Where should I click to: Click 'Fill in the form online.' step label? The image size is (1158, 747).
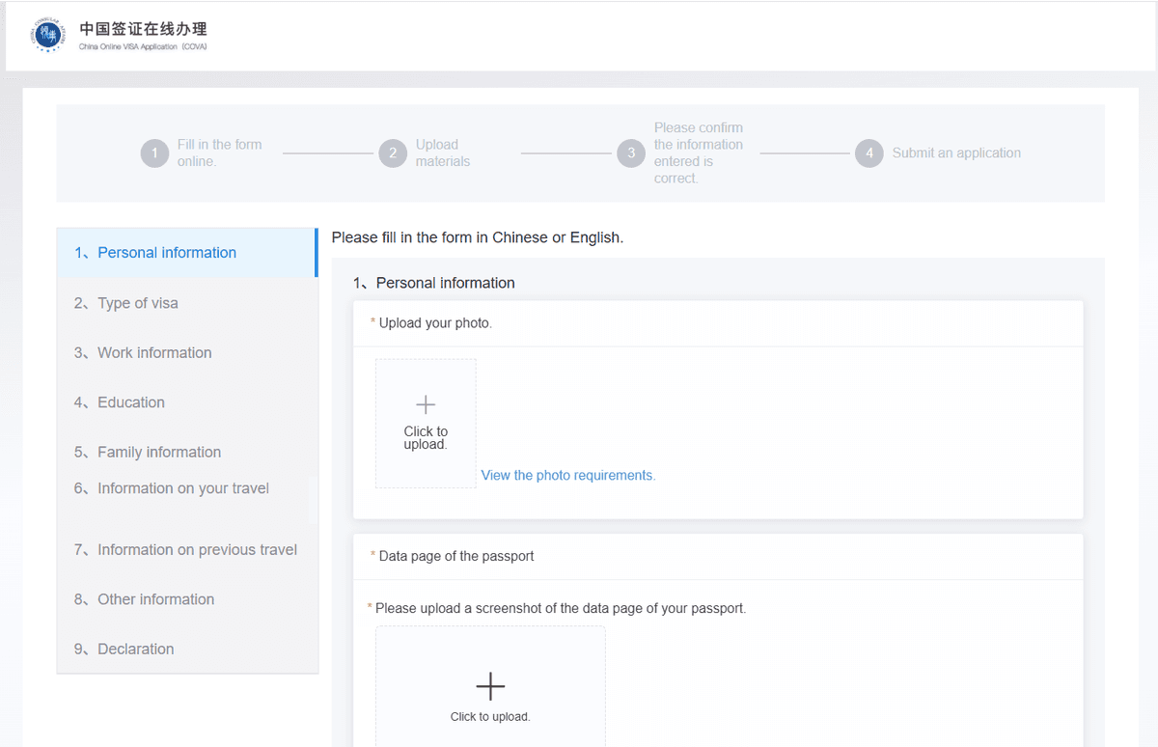tap(220, 153)
